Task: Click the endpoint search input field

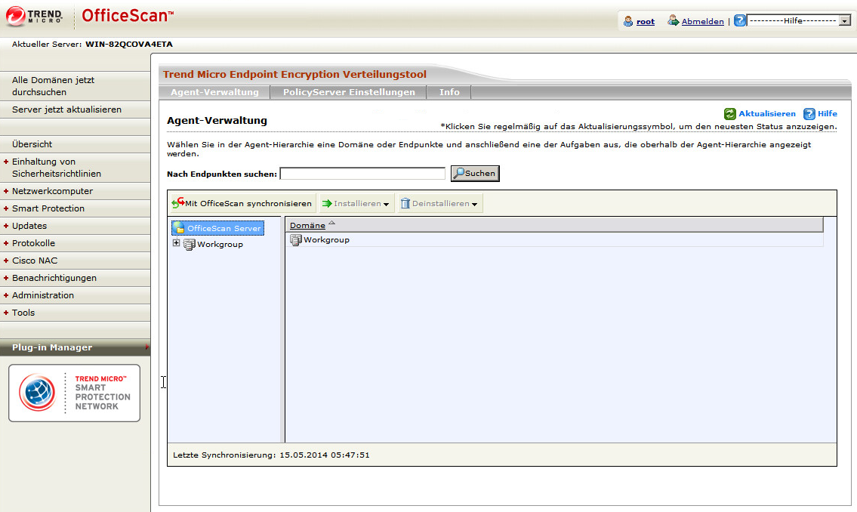Action: pyautogui.click(x=362, y=173)
